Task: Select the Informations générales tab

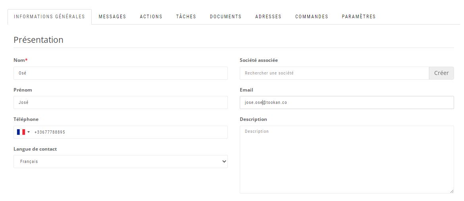Action: (50, 17)
